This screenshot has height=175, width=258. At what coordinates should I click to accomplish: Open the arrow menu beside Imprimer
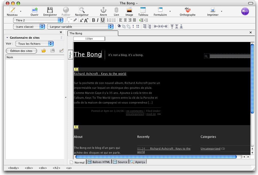221,11
